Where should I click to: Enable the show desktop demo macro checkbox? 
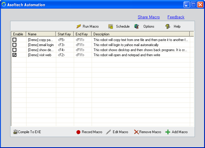click(14, 50)
